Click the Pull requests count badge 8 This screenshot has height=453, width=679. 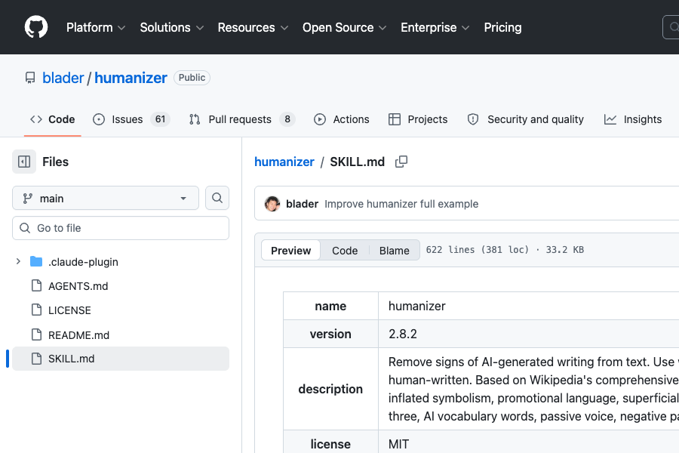click(x=287, y=119)
